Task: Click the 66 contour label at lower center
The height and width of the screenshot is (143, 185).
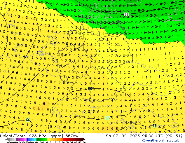Action: 107,118
